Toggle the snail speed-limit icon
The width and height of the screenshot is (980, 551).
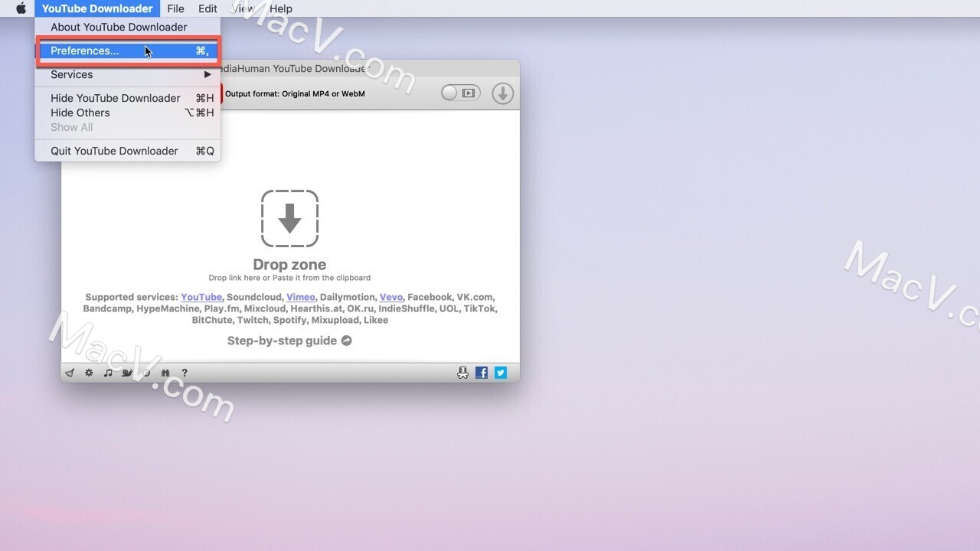pyautogui.click(x=128, y=373)
